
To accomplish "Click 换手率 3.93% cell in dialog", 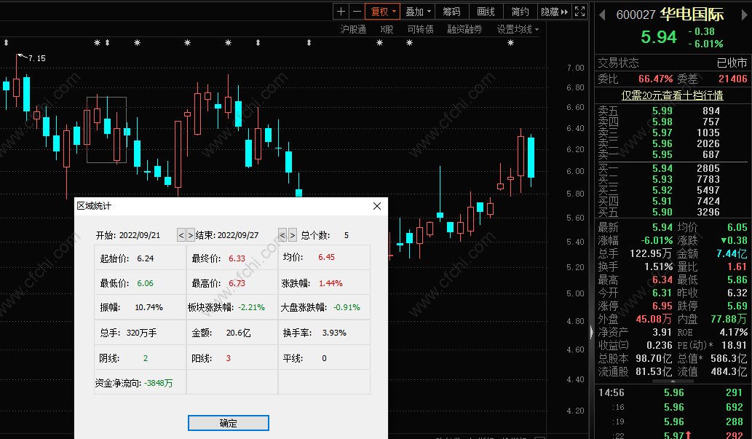I will (324, 333).
